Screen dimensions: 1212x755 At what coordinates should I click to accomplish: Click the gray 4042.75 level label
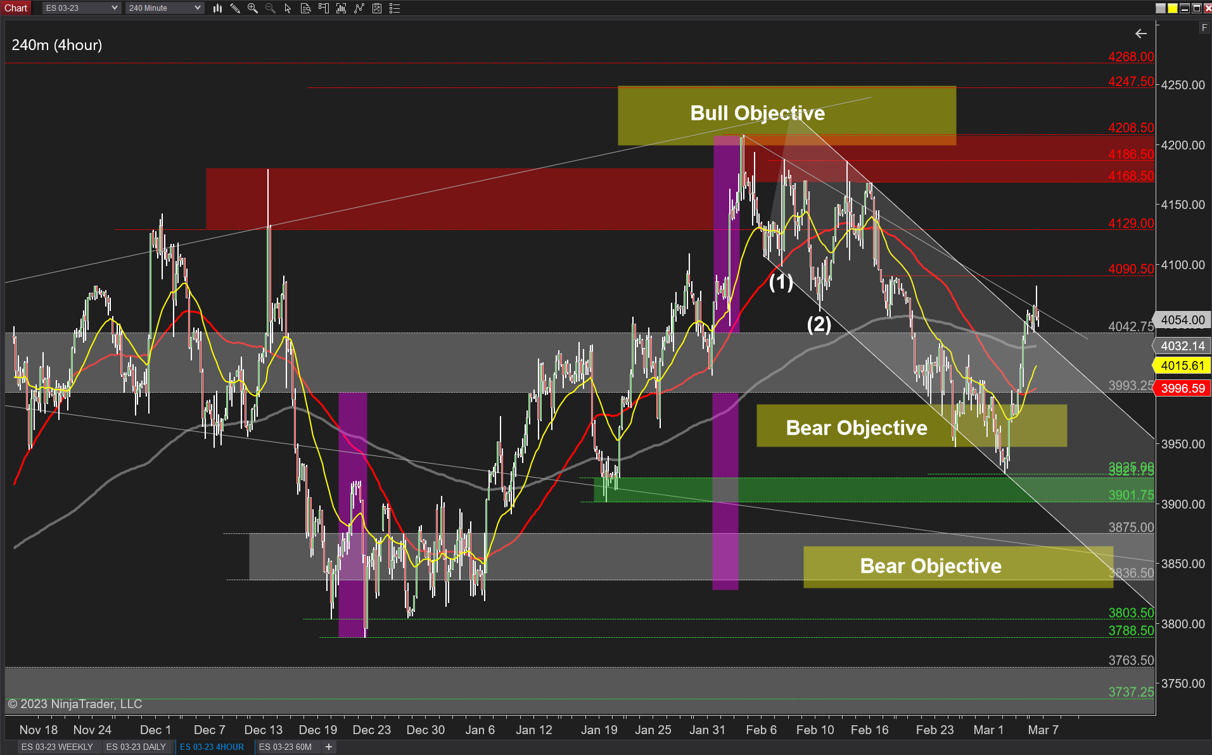coord(1131,326)
